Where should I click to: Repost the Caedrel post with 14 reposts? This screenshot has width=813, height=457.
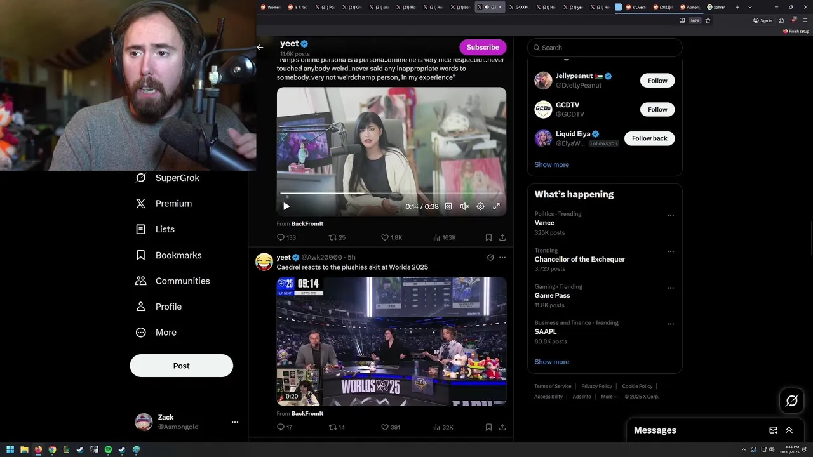coord(337,427)
